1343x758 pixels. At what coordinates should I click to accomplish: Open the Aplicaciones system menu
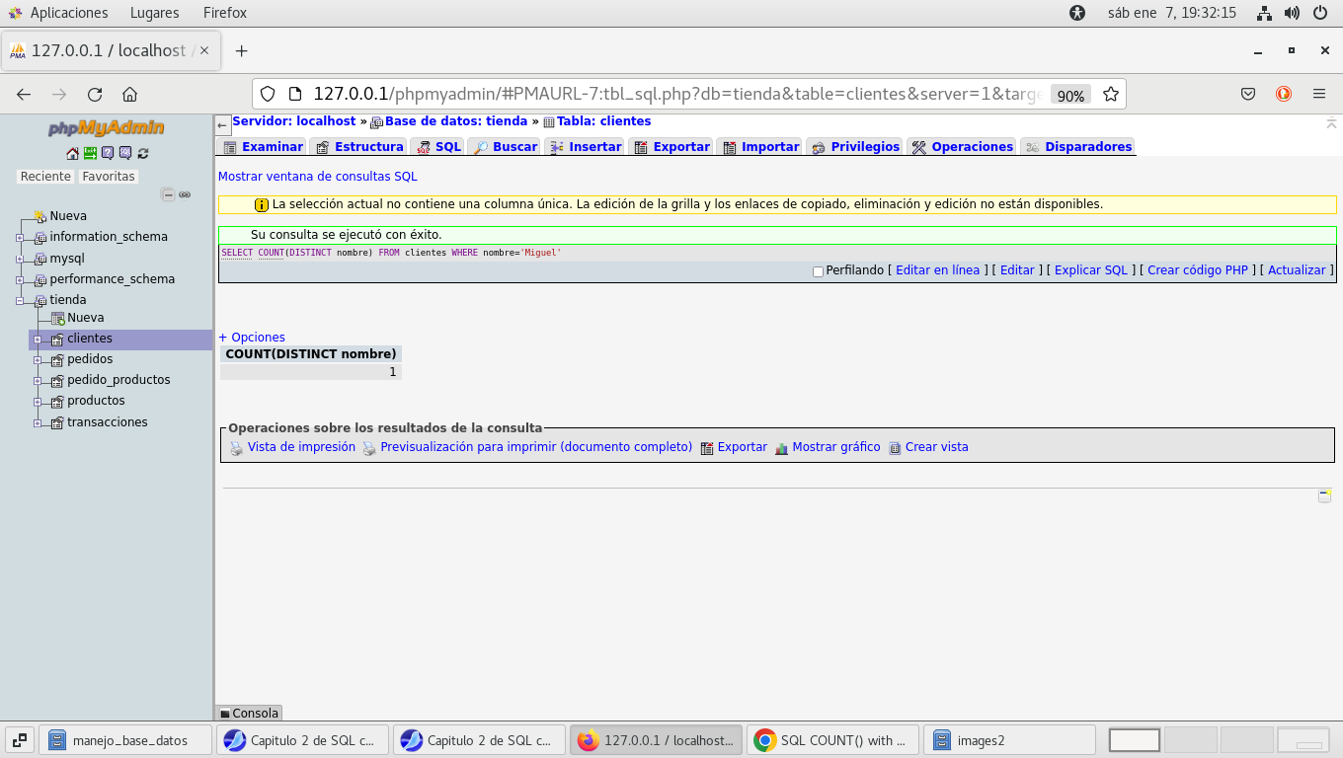[x=68, y=13]
